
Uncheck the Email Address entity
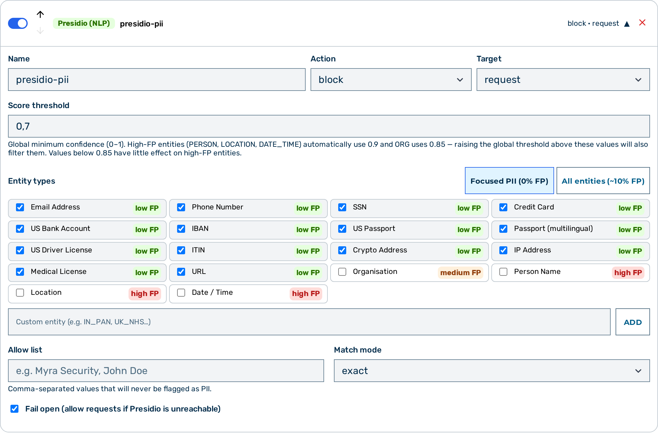(x=20, y=207)
